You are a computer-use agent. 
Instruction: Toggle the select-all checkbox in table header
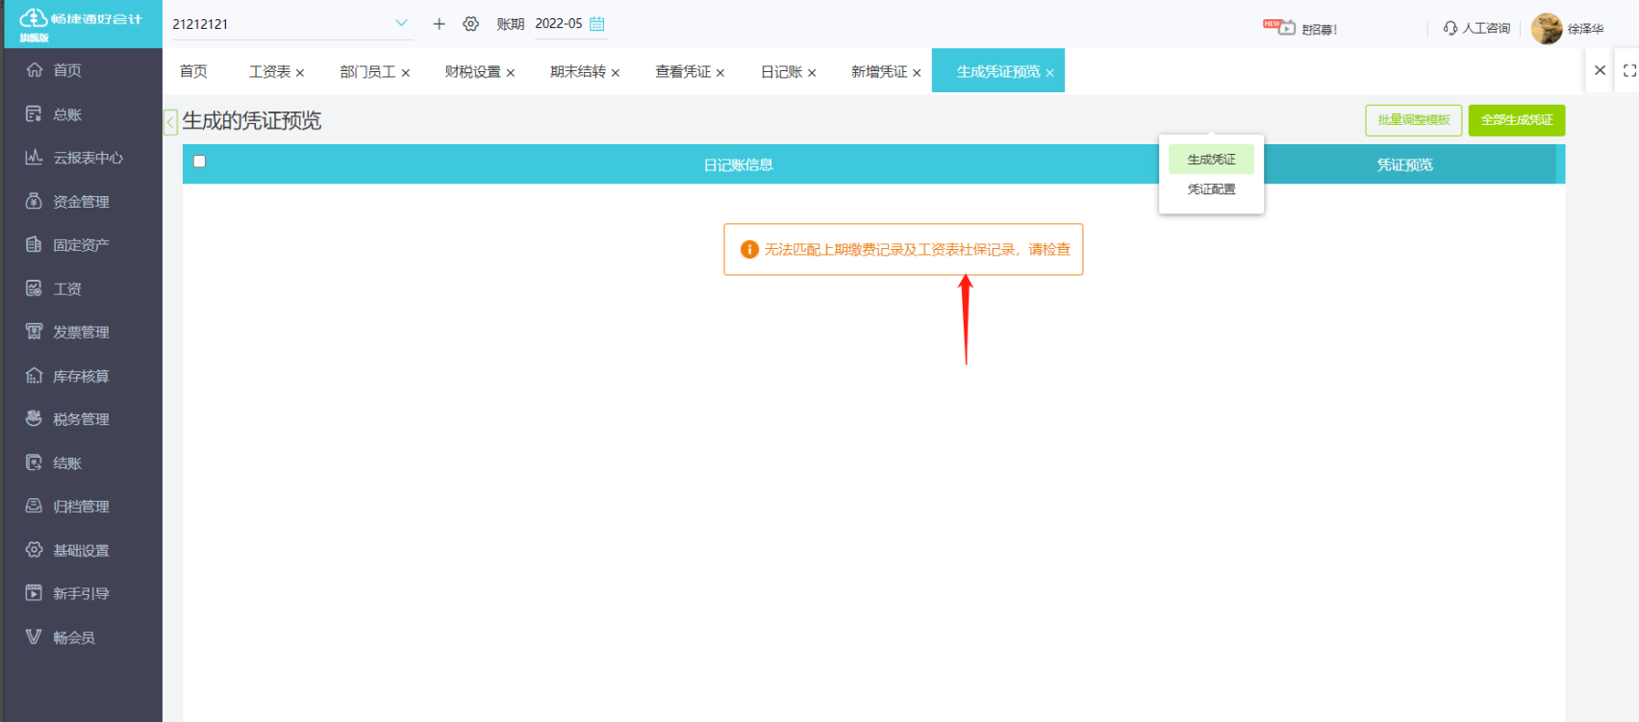(x=199, y=162)
